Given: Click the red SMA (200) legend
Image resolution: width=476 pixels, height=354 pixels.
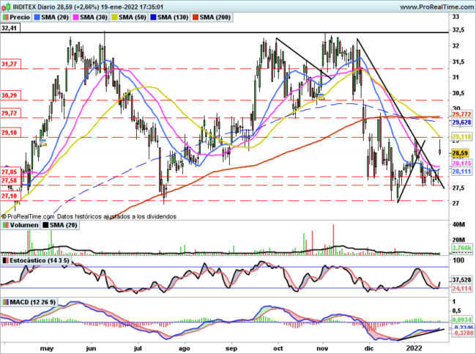Looking at the screenshot, I should click(x=212, y=18).
